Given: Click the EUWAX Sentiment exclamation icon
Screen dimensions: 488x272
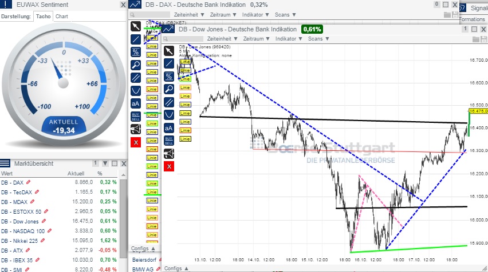Looking at the screenshot, I should point(6,5).
